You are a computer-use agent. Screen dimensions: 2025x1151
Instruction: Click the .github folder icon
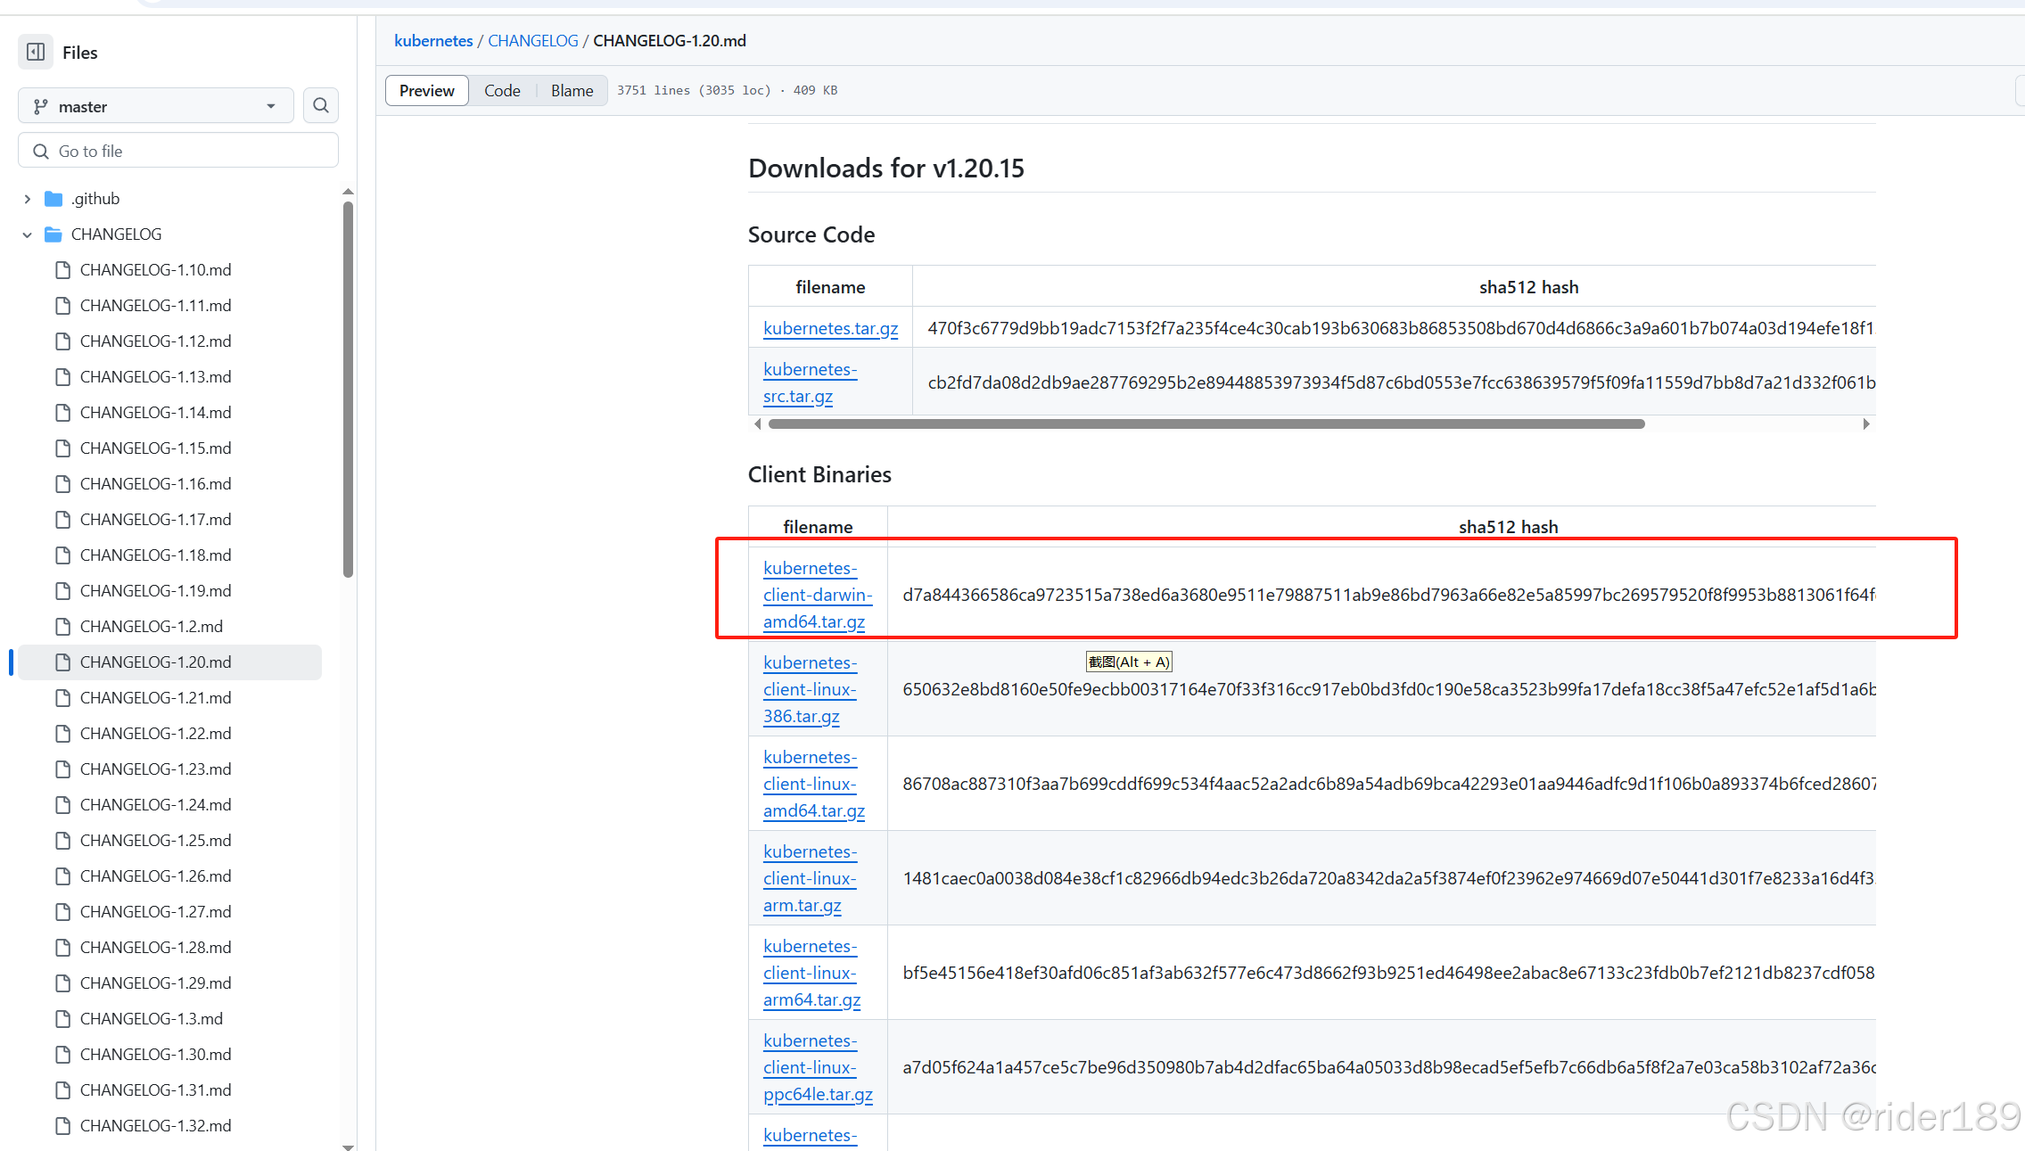pyautogui.click(x=54, y=199)
